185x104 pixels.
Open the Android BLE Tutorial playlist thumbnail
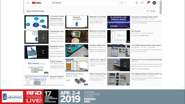coord(36,37)
